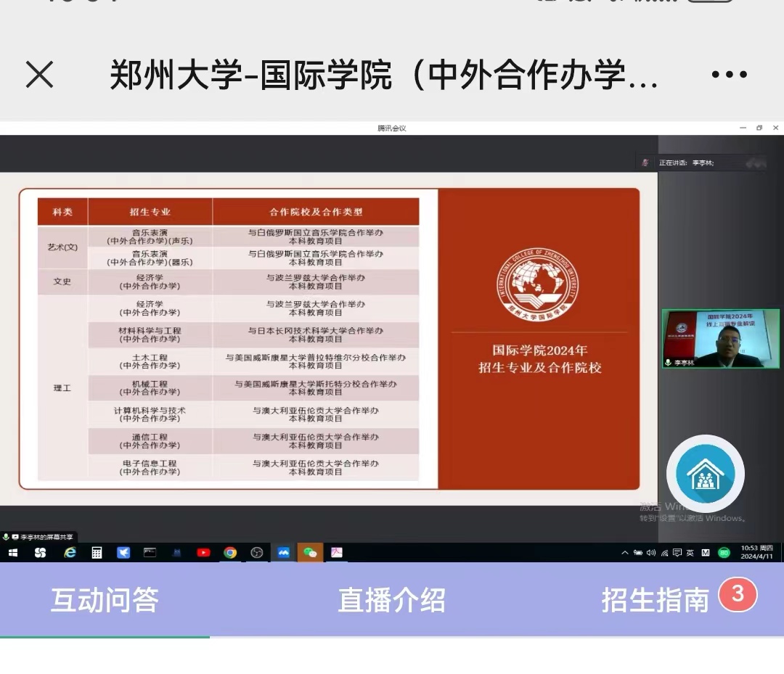The width and height of the screenshot is (784, 674).
Task: Tap the red notification badge showing 3
Action: pos(738,594)
